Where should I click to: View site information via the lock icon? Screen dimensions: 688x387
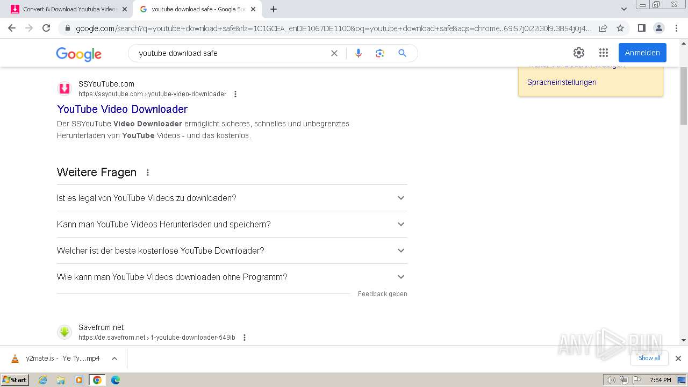[67, 28]
